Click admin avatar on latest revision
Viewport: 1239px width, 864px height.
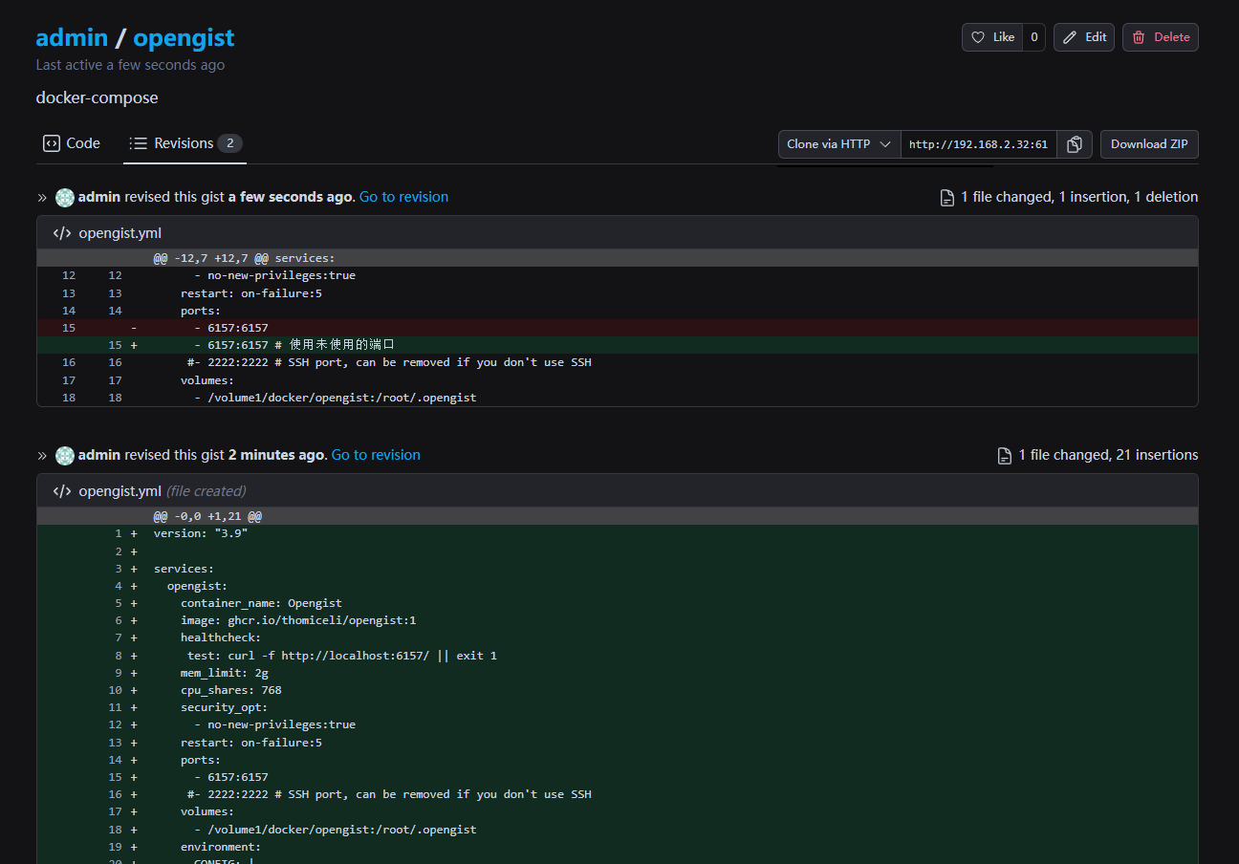tap(65, 197)
